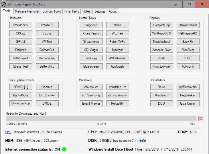The width and height of the screenshot is (209, 154).
Task: Open DiskInfo
Action: click(21, 50)
